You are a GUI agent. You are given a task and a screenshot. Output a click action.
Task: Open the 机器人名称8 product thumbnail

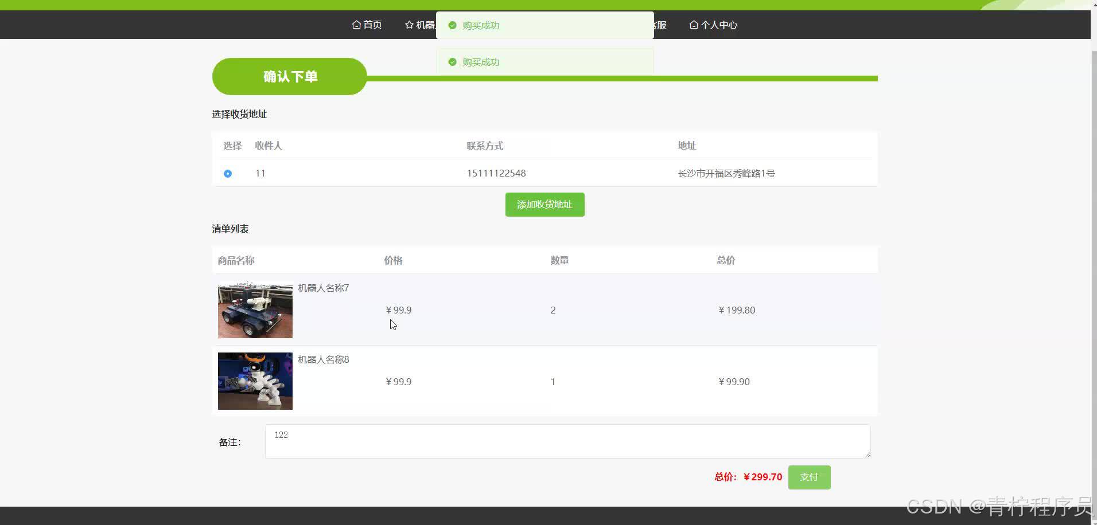point(255,381)
